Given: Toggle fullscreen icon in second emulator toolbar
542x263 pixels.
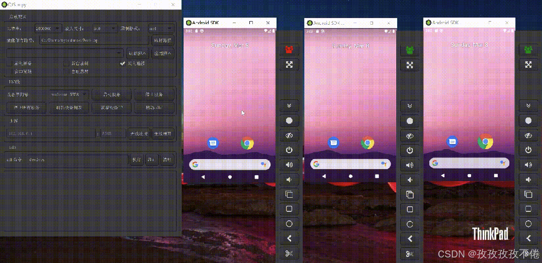Looking at the screenshot, I should [x=410, y=65].
